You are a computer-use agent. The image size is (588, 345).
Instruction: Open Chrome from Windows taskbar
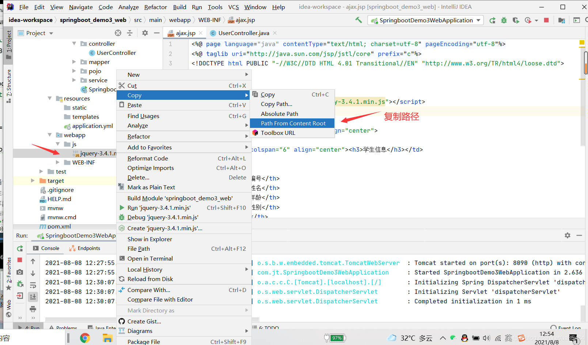85,338
